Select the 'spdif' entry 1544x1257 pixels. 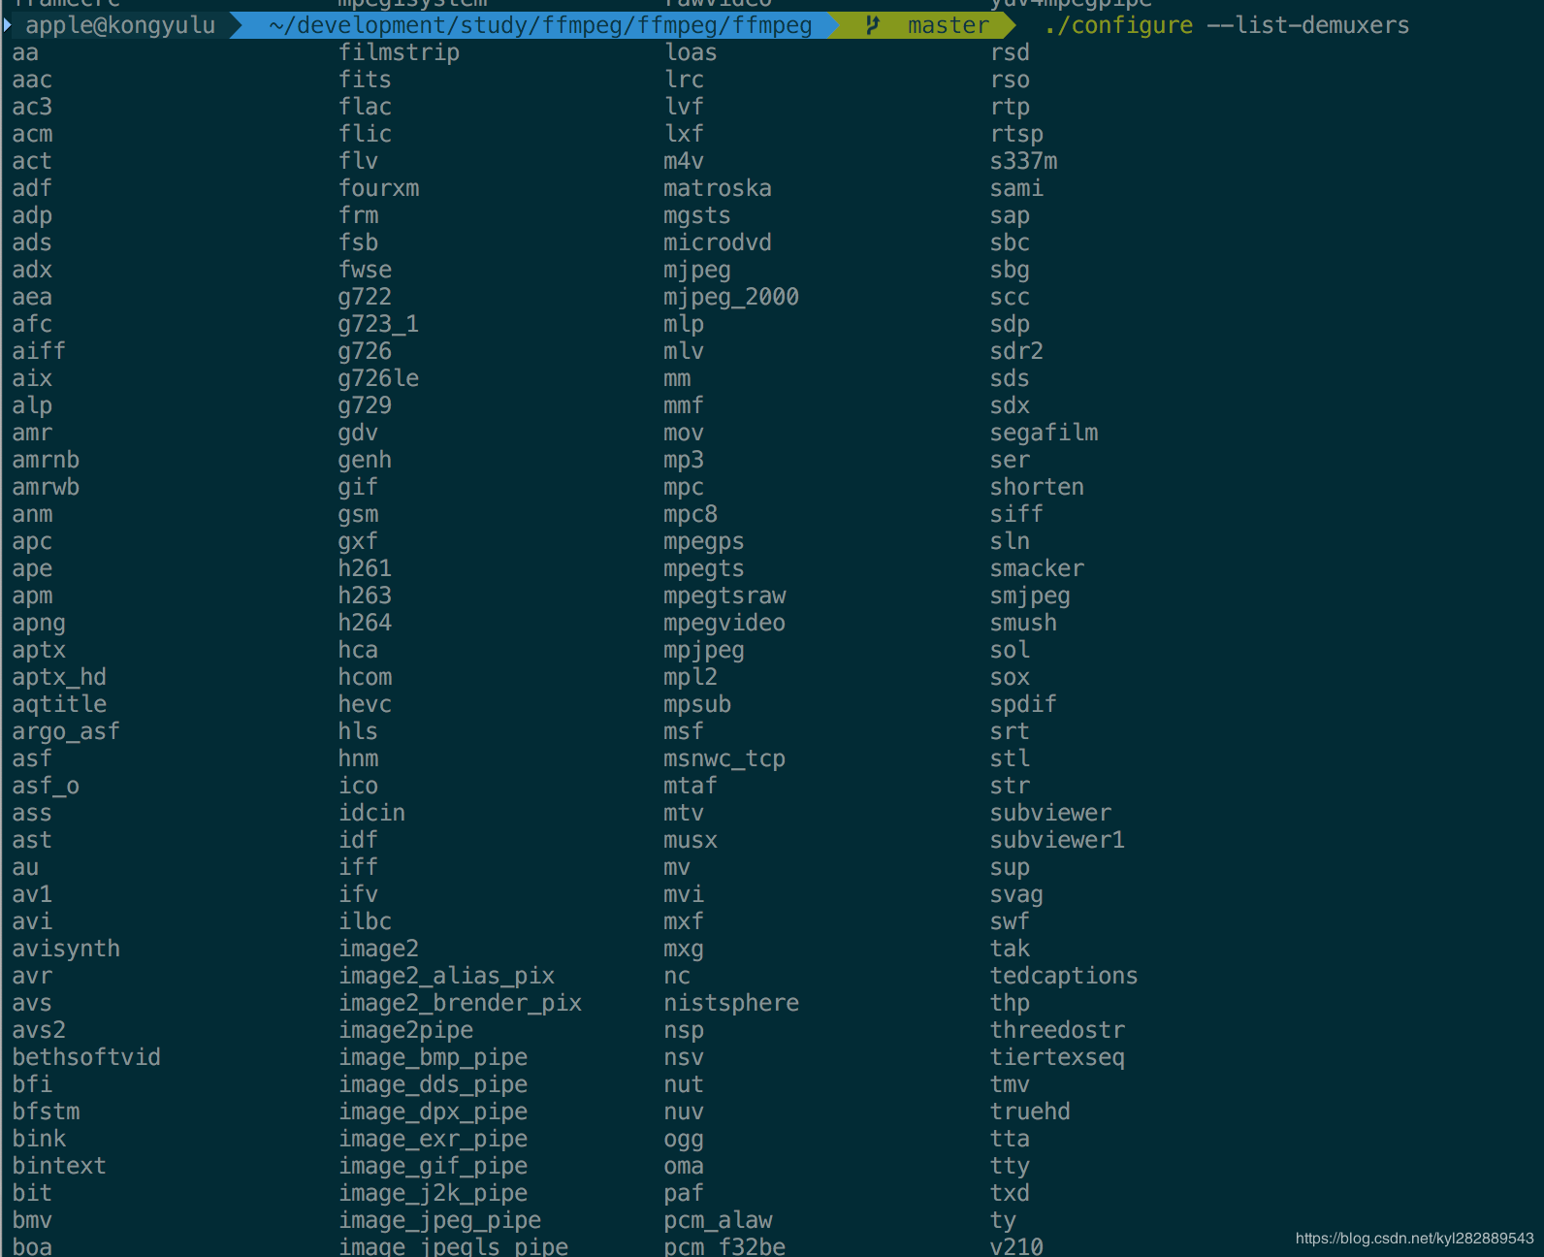tap(1024, 704)
